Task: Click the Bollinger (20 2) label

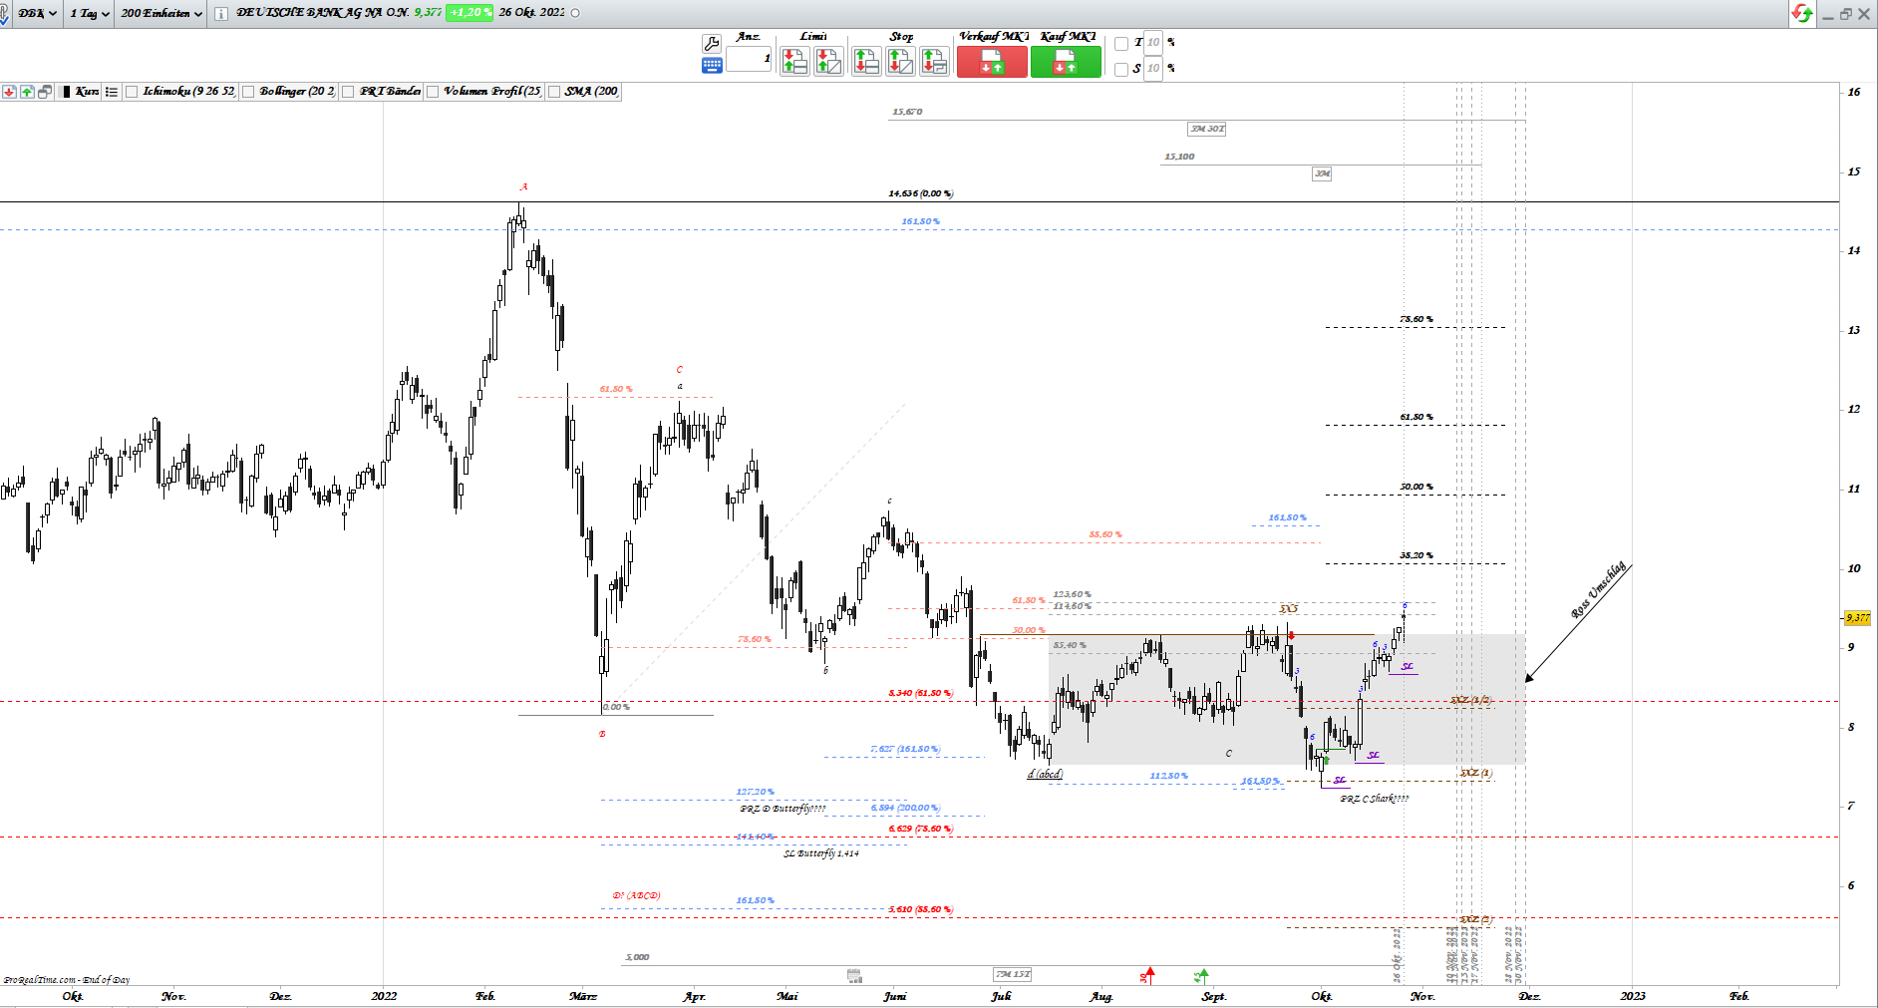Action: pyautogui.click(x=297, y=92)
